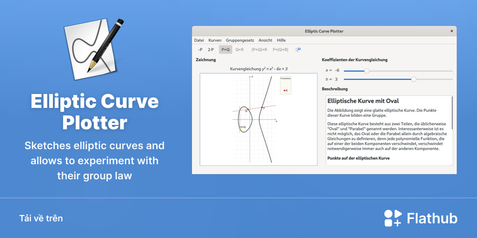Open the Gruppengesetz menu
477x238 pixels.
coord(240,40)
